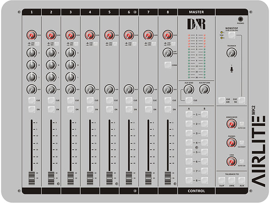Toggle channel 2 LINE/MIC input switch
The image size is (270, 203).
click(x=57, y=44)
